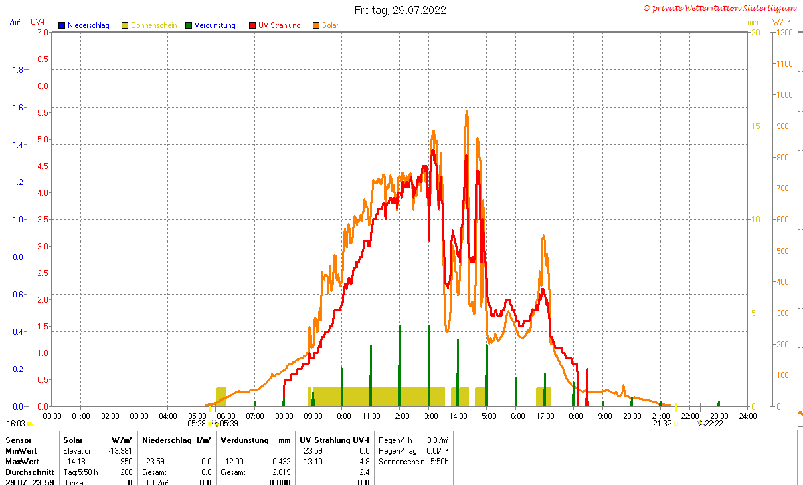Click the moon marker icon at 22:22
This screenshot has width=803, height=485.
pyautogui.click(x=700, y=423)
